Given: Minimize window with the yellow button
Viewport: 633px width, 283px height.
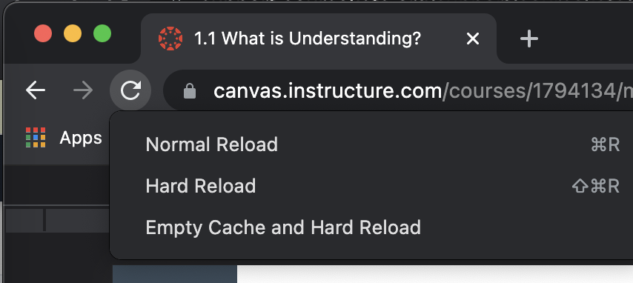Looking at the screenshot, I should [x=73, y=33].
